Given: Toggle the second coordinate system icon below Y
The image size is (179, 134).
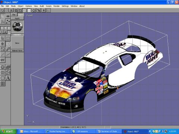Looking at the screenshot, I should pos(5,32).
